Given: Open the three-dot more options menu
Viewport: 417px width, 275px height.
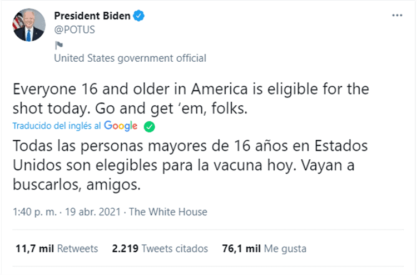Looking at the screenshot, I should click(x=397, y=16).
